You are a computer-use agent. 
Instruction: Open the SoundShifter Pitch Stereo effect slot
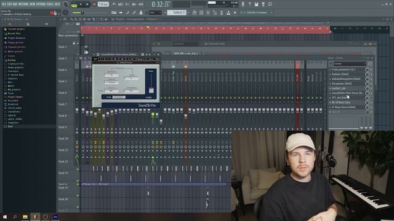(347, 93)
